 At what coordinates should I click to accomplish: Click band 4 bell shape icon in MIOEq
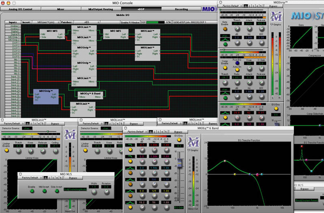pos(130,180)
